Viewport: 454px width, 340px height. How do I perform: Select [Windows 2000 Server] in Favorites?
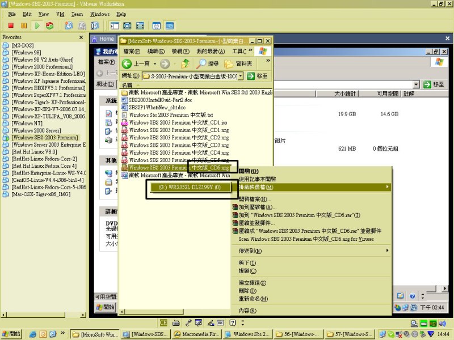click(36, 131)
